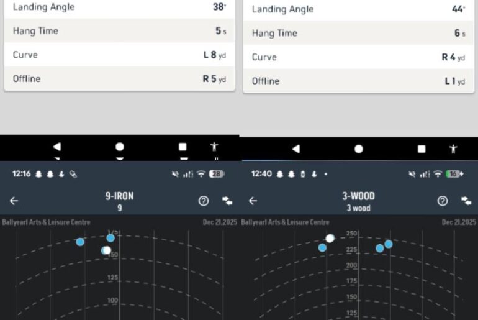Pick the far-left blue shot dot on the 9-IRON chart
This screenshot has height=320, width=478.
point(80,242)
